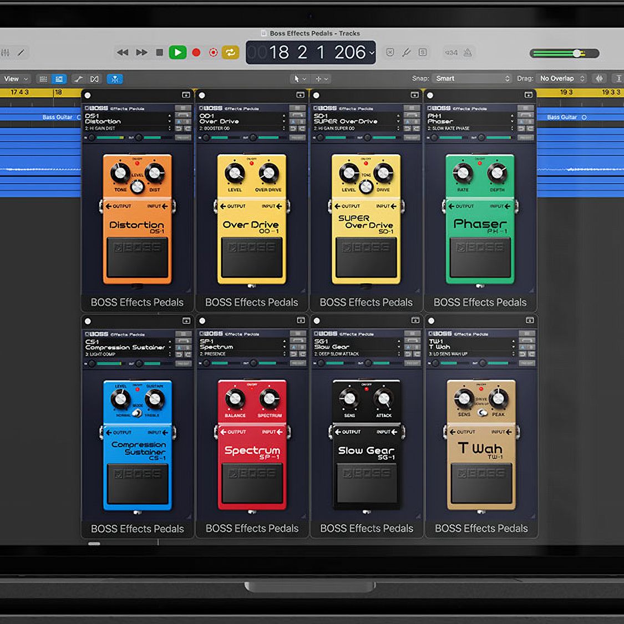Open the Snap Smart dropdown

click(x=471, y=78)
